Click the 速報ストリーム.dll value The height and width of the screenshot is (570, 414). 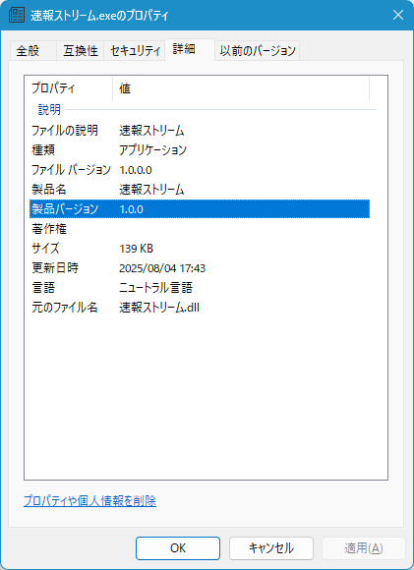[159, 308]
